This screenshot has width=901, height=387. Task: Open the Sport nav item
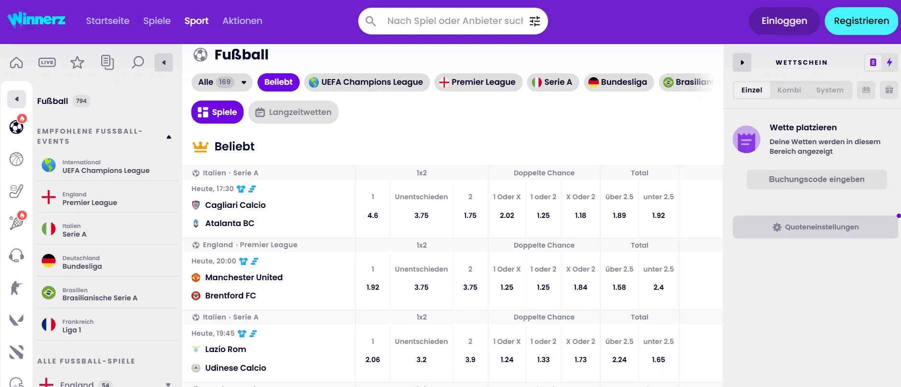click(x=197, y=21)
